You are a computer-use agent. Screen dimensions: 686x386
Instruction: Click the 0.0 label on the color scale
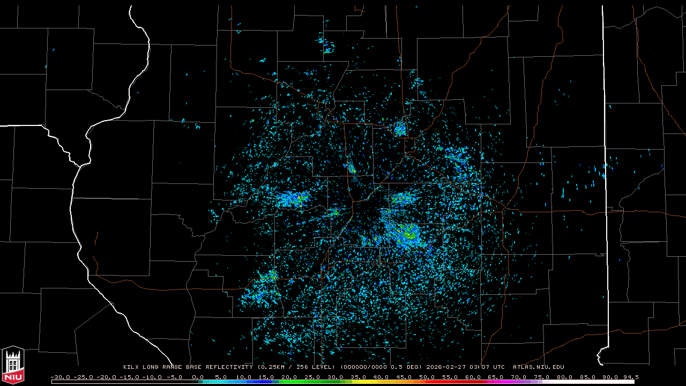pos(198,377)
